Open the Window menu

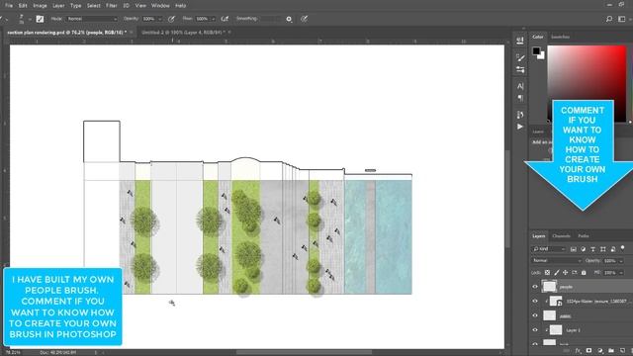160,6
